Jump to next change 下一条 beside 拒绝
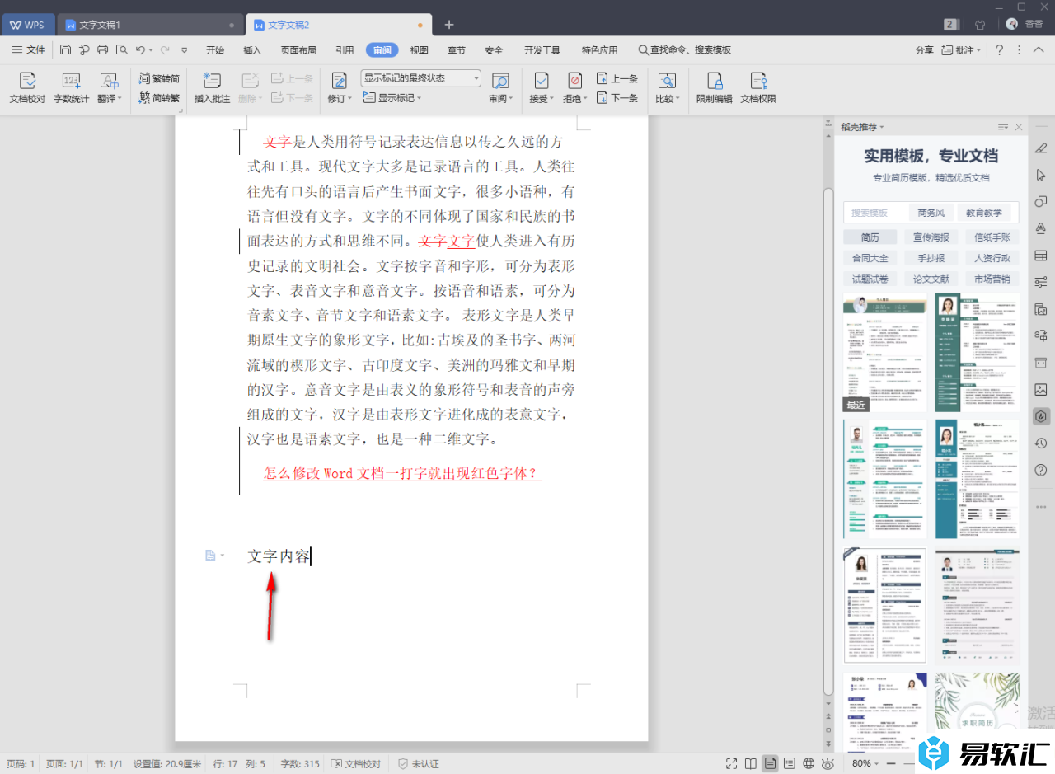This screenshot has height=774, width=1055. click(617, 98)
